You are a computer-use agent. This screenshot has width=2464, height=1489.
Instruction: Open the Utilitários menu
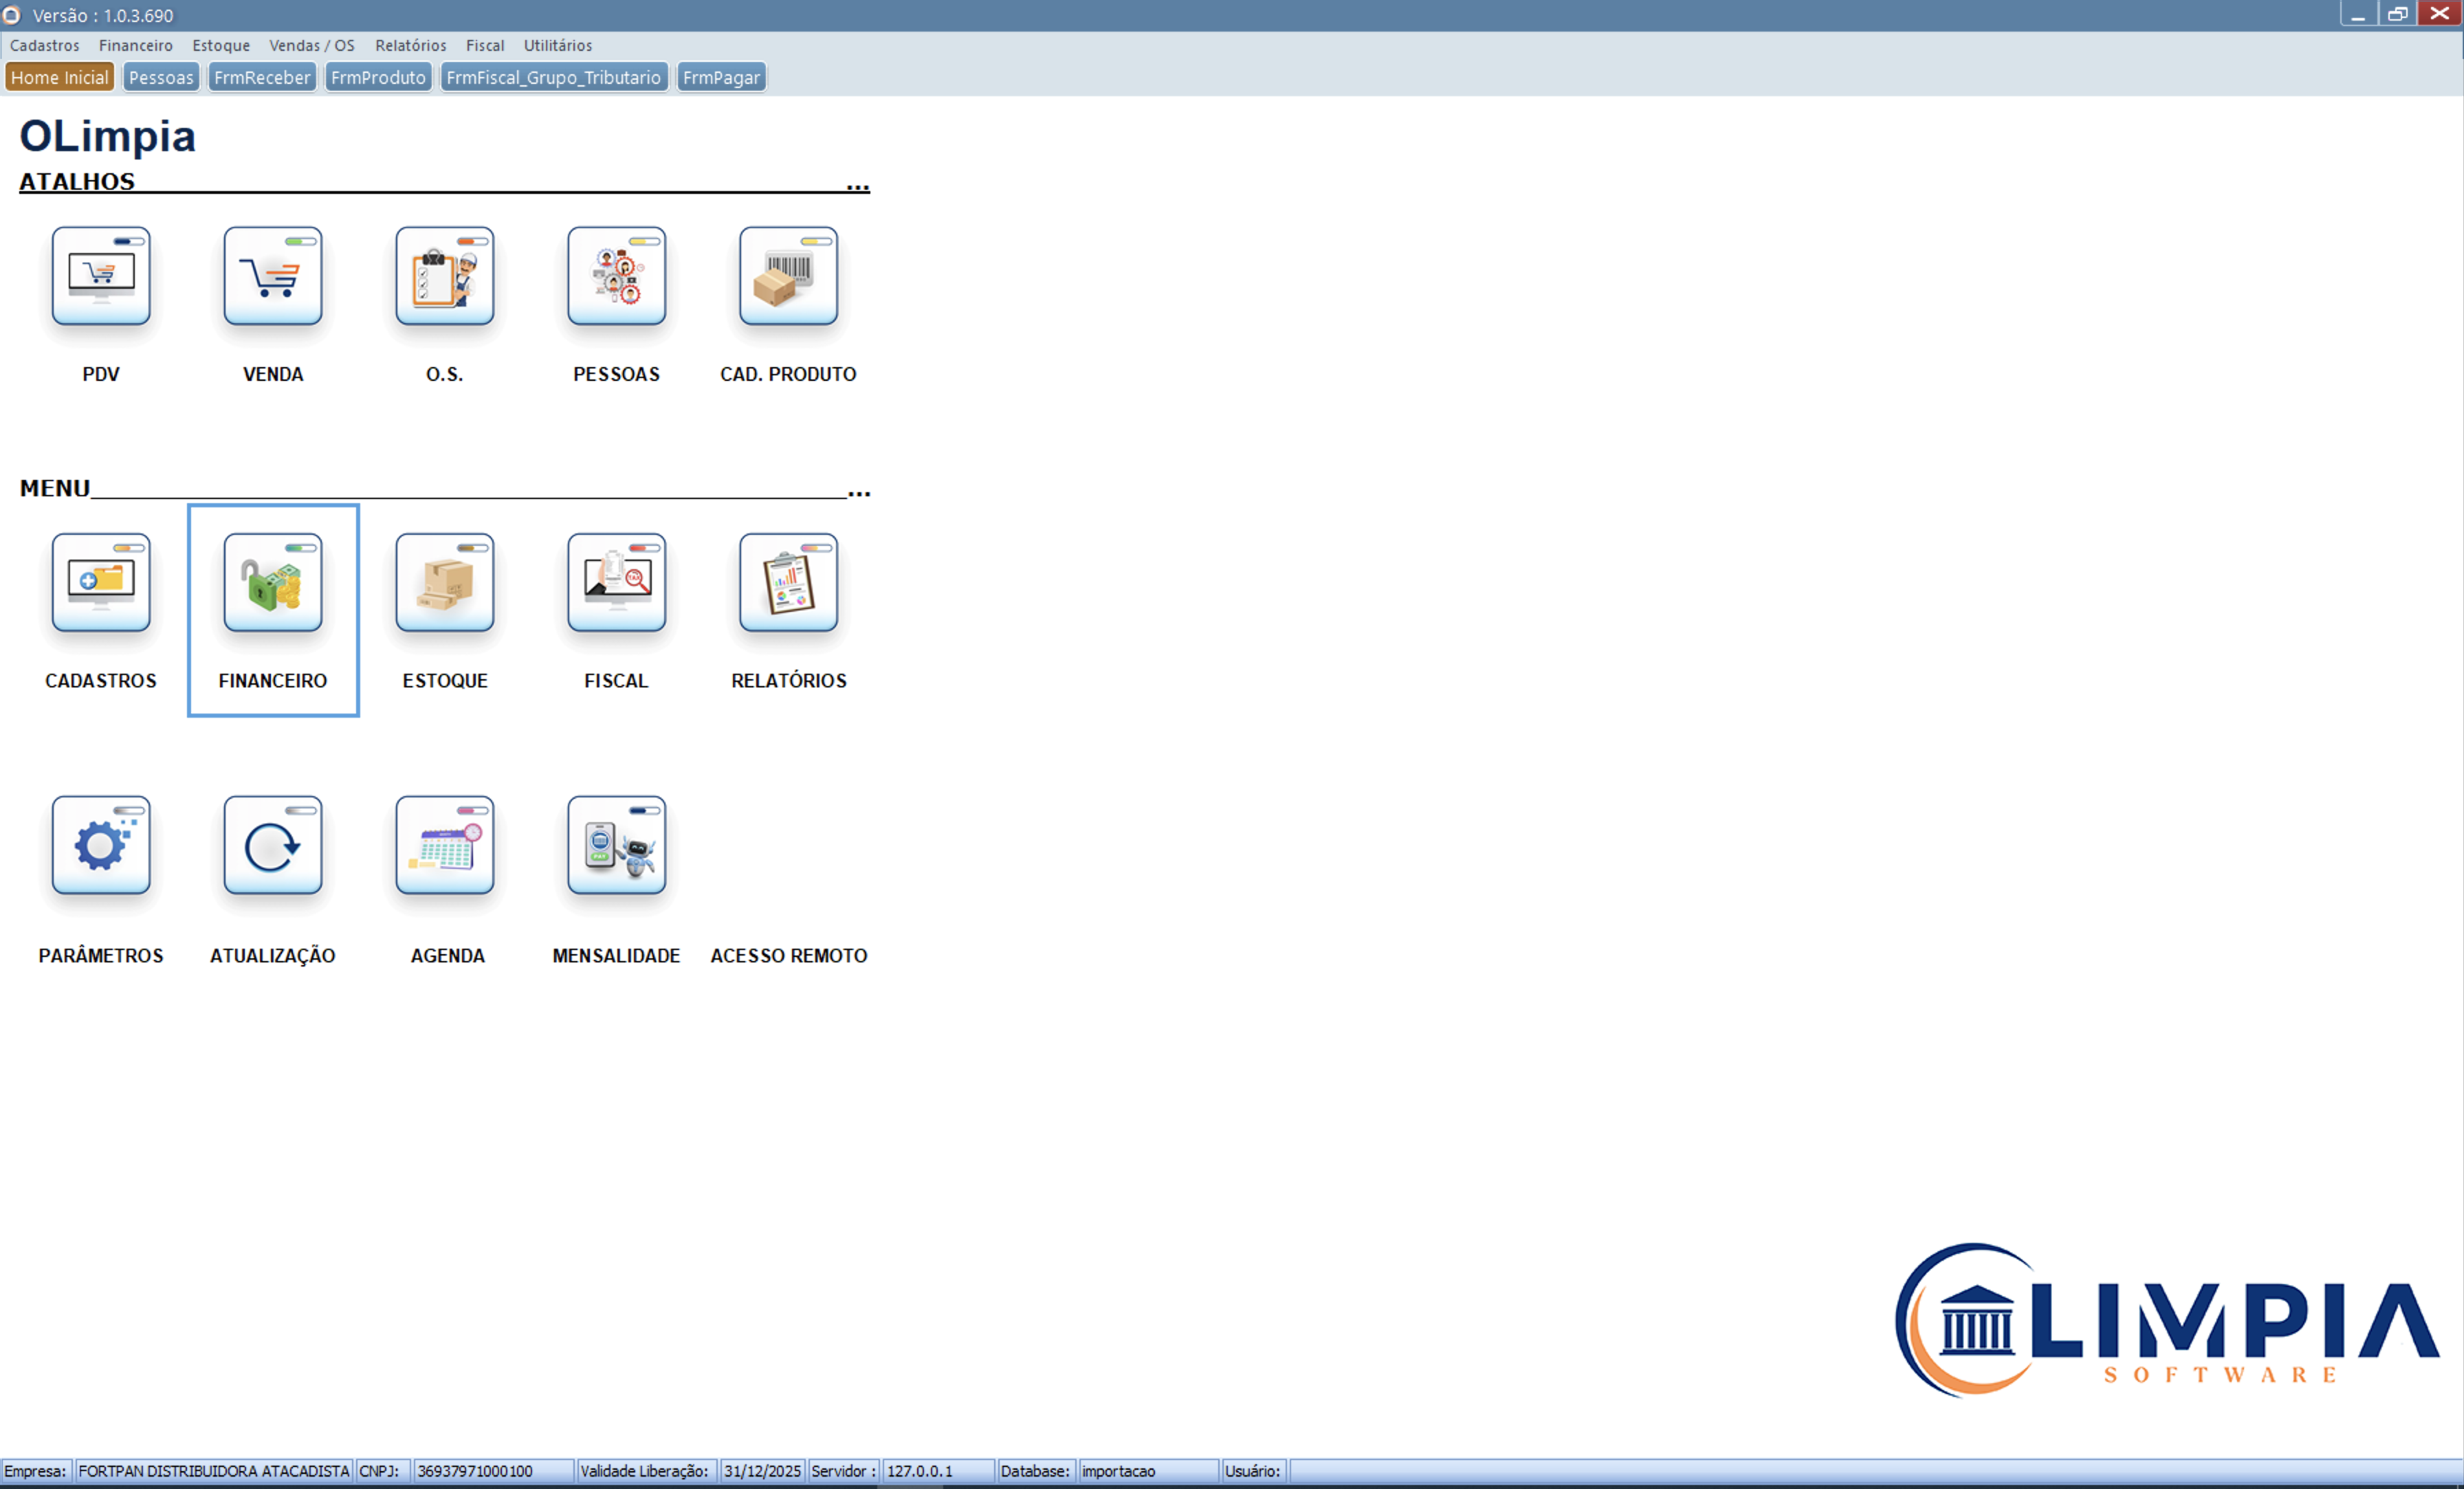point(557,45)
